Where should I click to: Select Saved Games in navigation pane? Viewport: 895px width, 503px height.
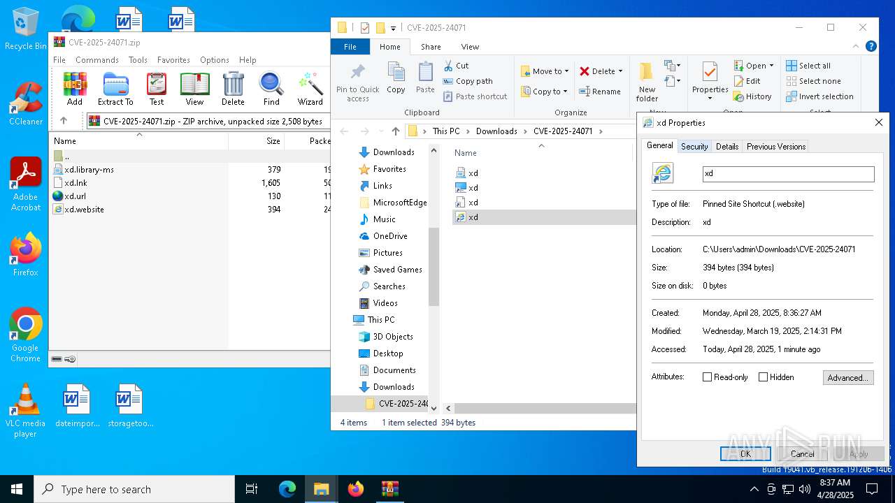tap(397, 270)
